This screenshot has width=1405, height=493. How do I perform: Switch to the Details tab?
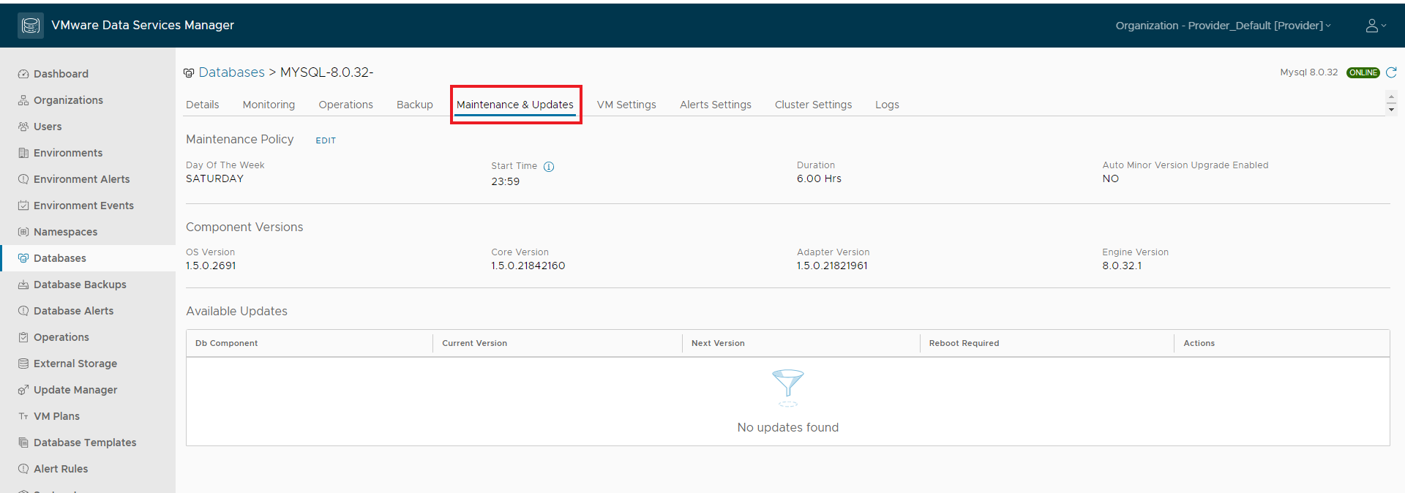point(203,105)
